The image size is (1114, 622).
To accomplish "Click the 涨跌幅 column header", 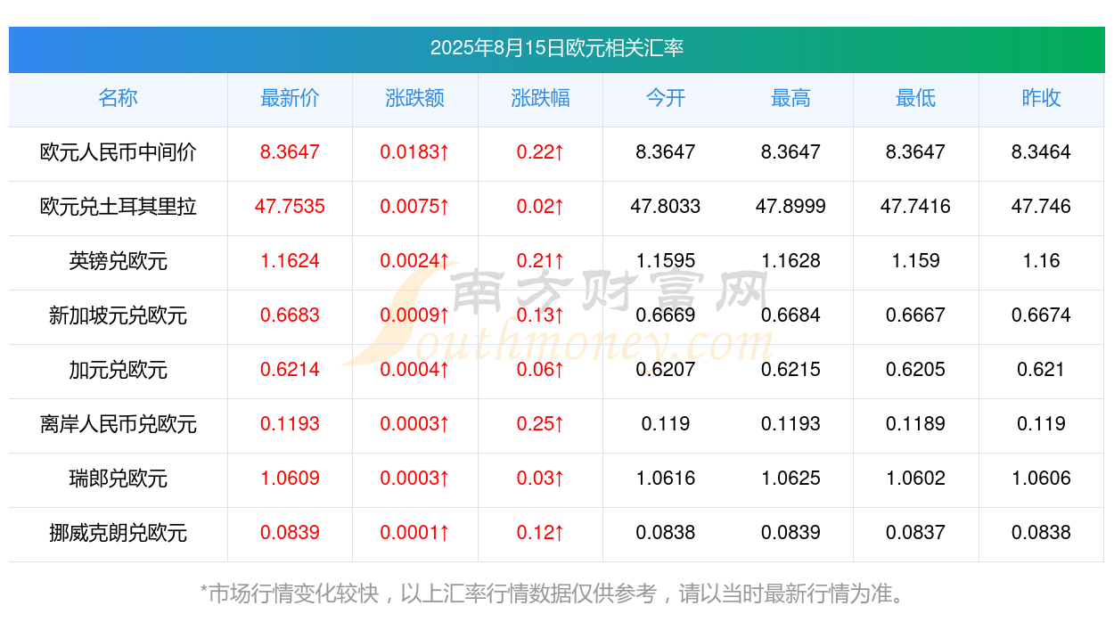I will (540, 98).
